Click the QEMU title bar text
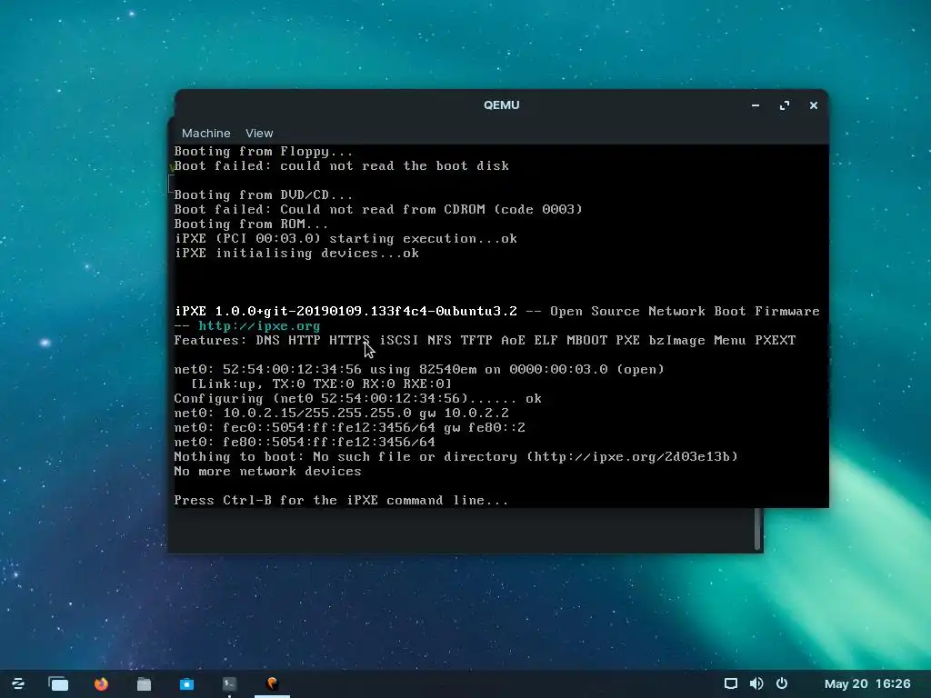The width and height of the screenshot is (931, 698). 501,105
